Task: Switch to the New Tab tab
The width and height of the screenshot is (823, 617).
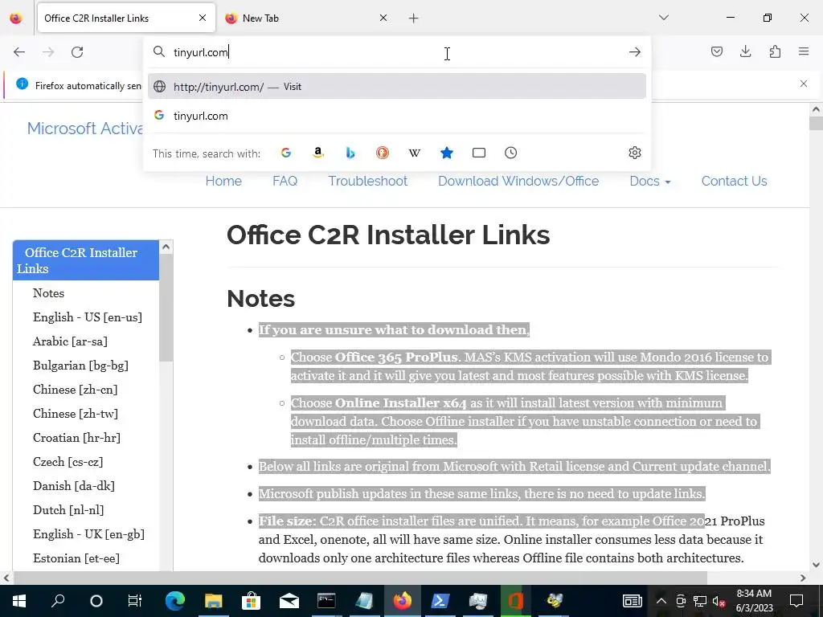Action: [x=306, y=18]
